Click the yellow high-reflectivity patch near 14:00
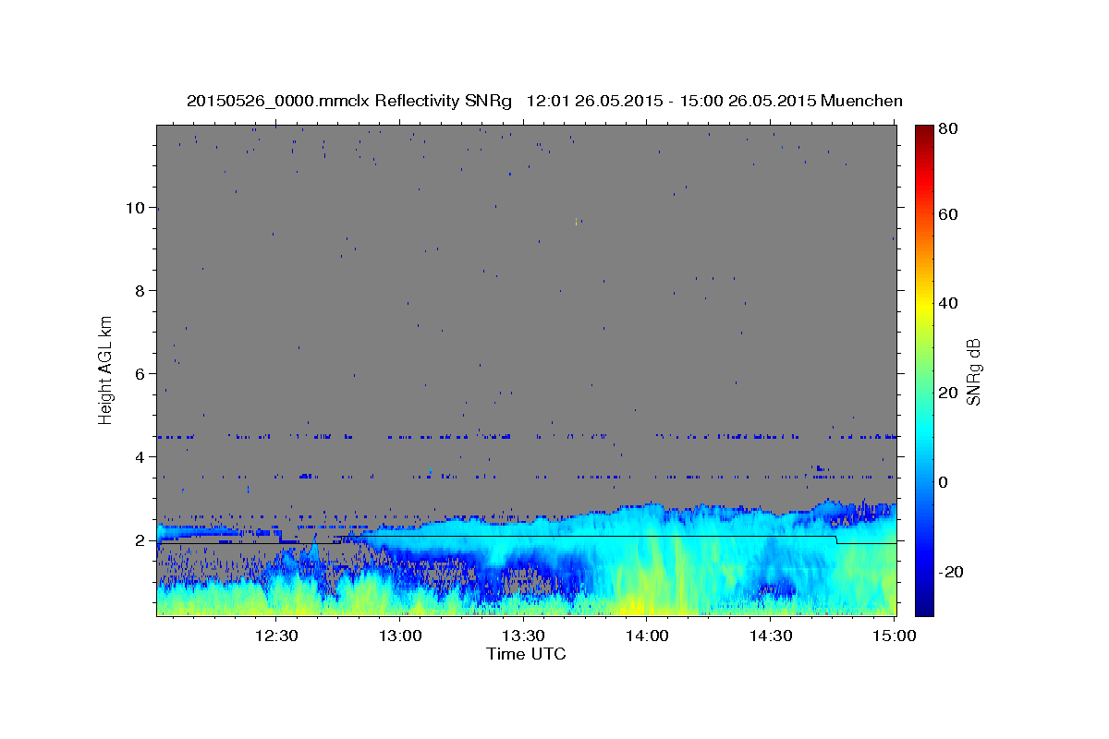 click(x=638, y=605)
